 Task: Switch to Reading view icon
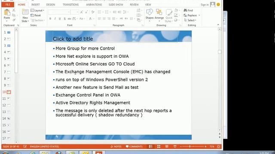(167, 146)
